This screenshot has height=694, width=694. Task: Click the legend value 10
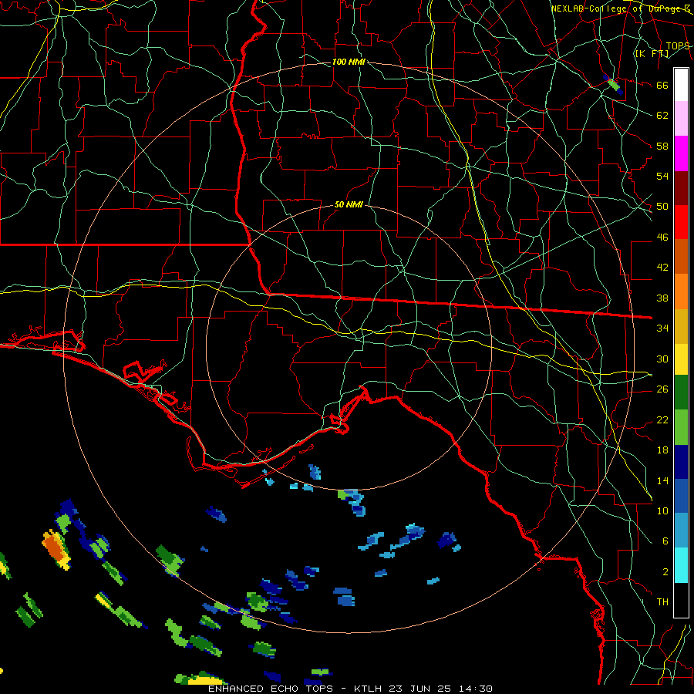tap(662, 511)
